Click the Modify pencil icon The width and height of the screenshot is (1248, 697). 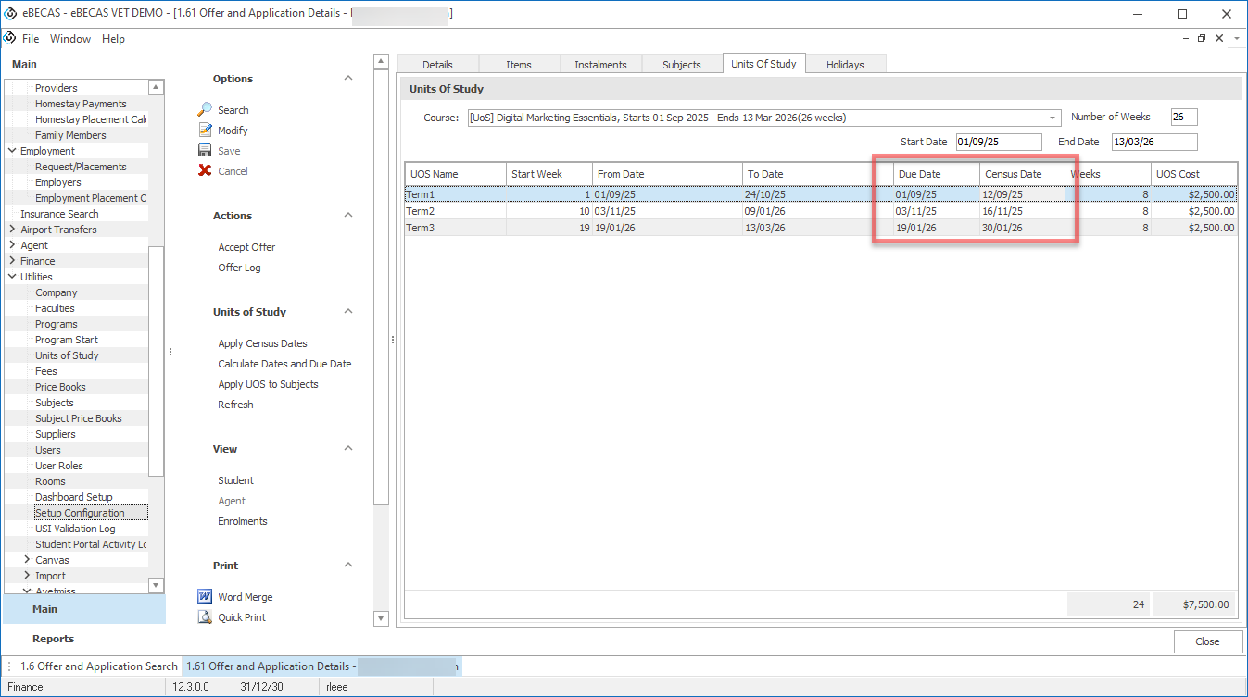[205, 131]
